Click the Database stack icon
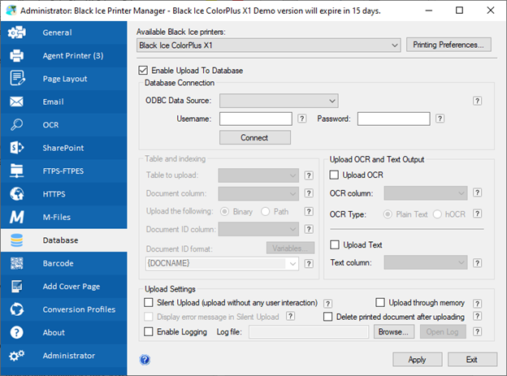The height and width of the screenshot is (376, 507). [x=16, y=240]
